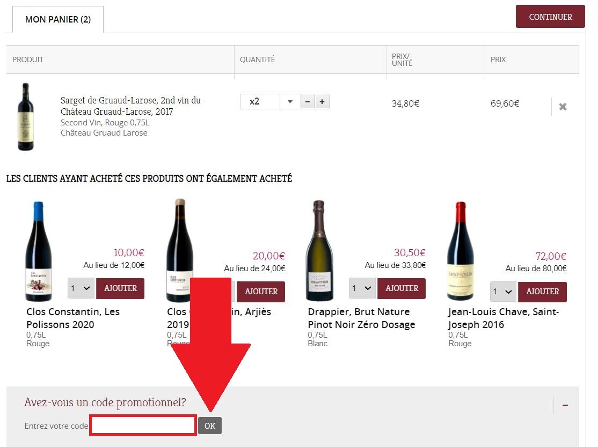
Task: Collapse the promotional code section
Action: [565, 405]
